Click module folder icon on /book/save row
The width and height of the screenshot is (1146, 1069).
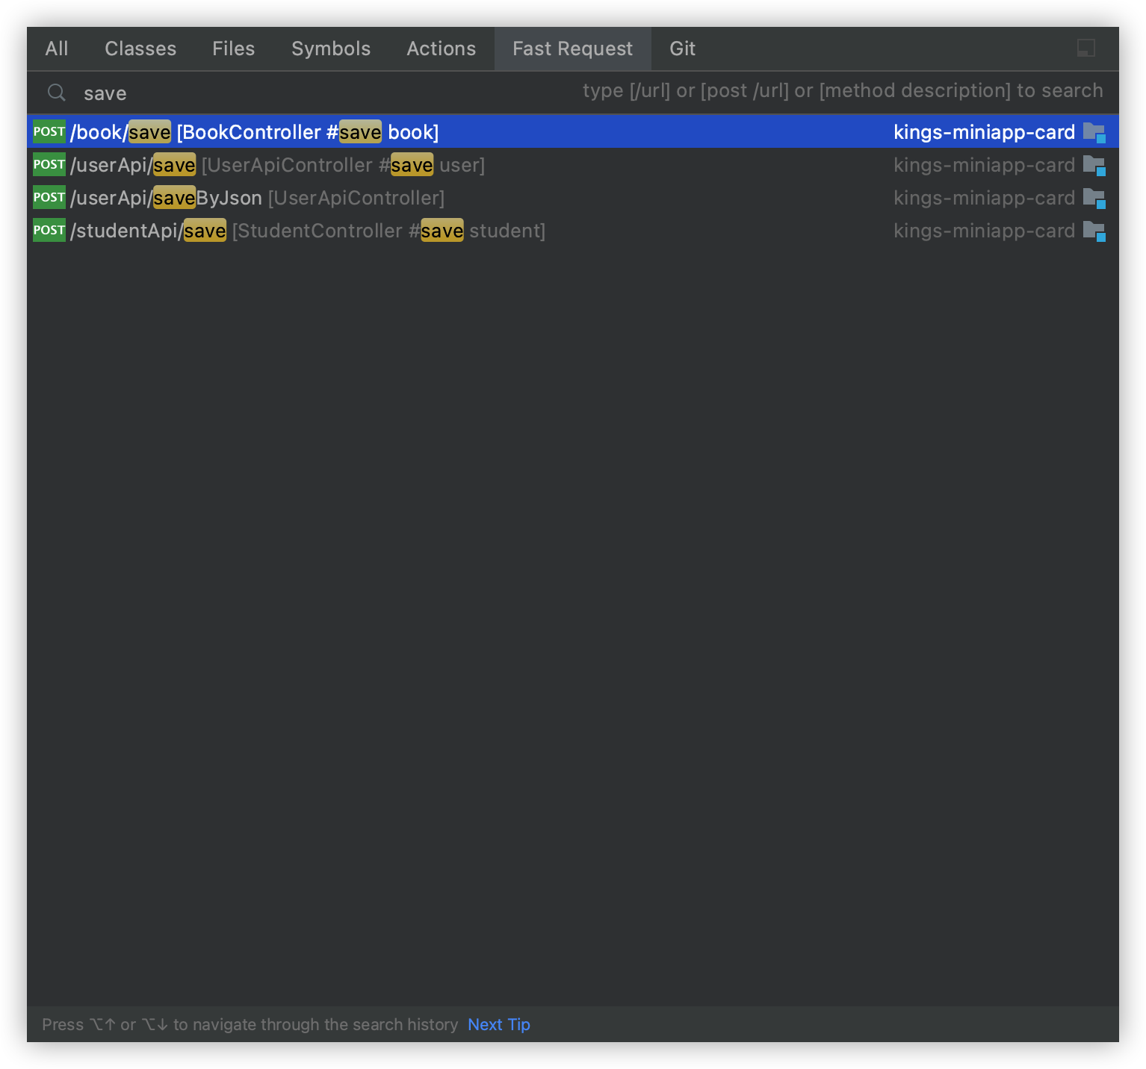click(1094, 133)
